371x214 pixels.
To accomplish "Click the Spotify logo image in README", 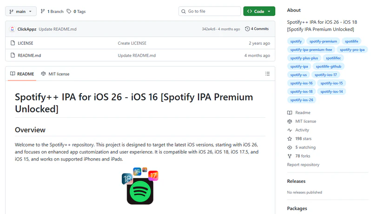I will point(140,191).
